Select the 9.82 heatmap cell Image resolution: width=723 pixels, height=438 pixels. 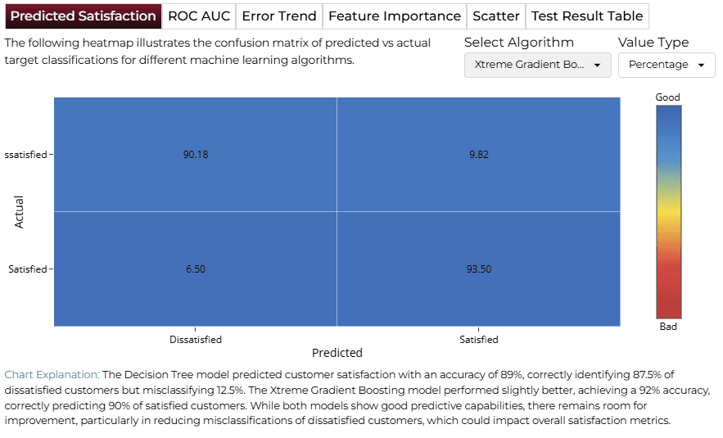tap(479, 155)
